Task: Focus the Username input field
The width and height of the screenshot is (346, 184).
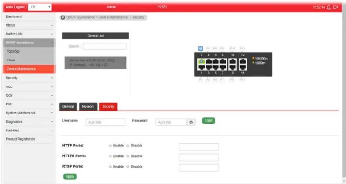Action: [106, 122]
